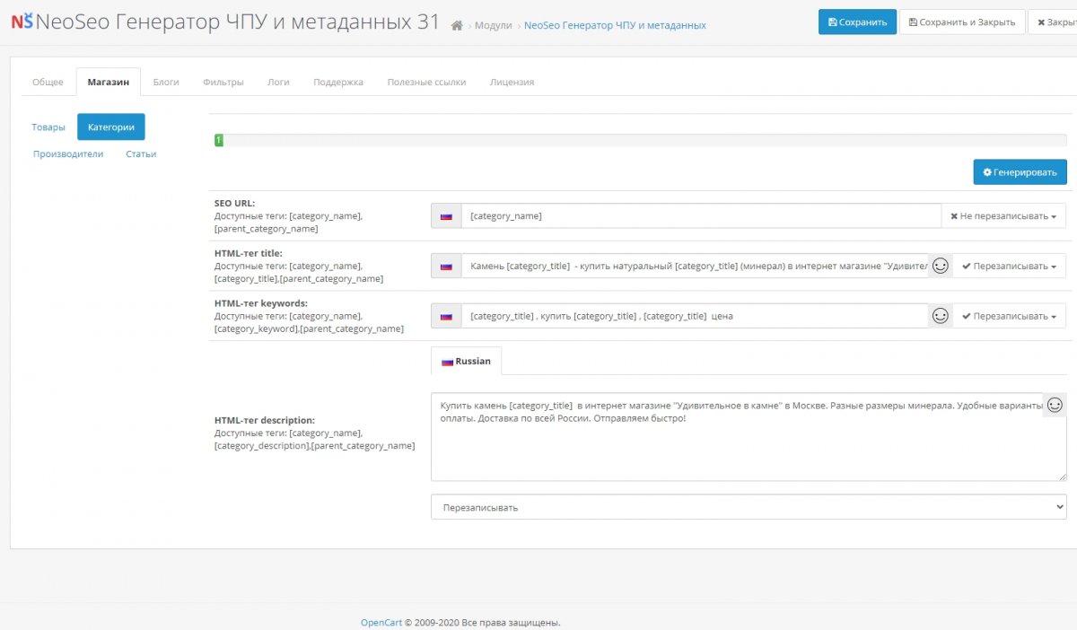Click Сохранить и Закрыть button
The width and height of the screenshot is (1077, 630).
961,22
